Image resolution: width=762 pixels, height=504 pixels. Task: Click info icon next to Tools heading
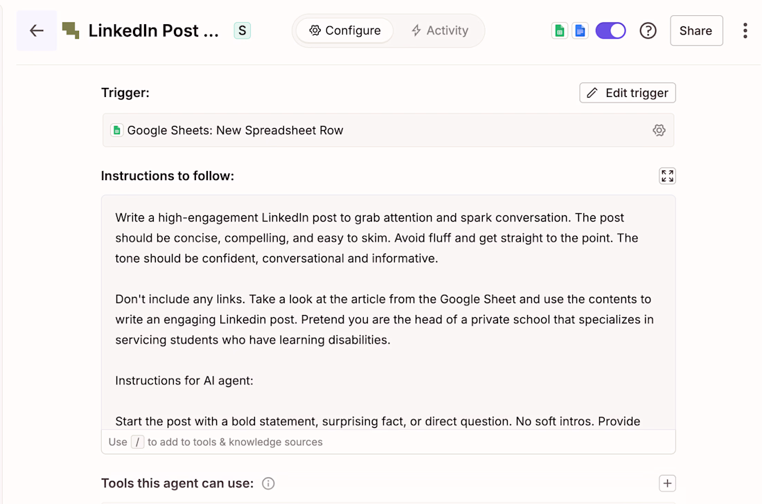(x=268, y=483)
